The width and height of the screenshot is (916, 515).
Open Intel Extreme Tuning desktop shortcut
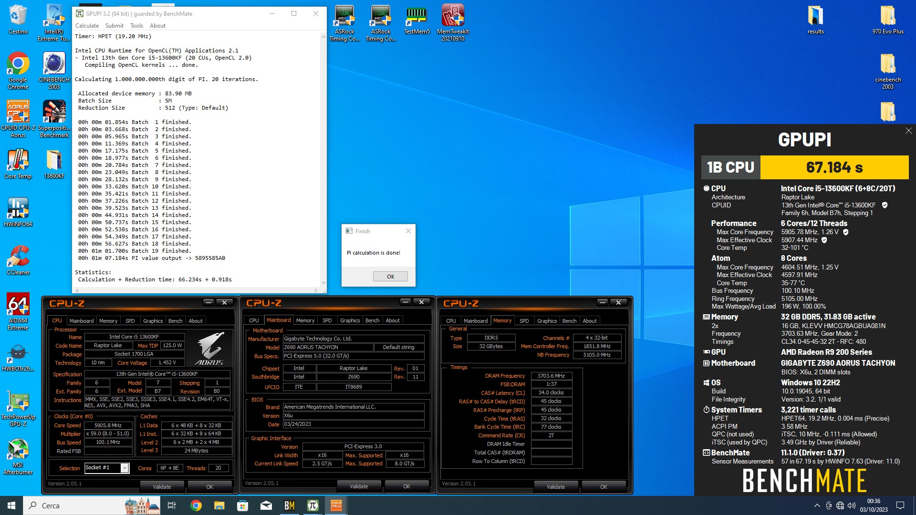(x=54, y=22)
